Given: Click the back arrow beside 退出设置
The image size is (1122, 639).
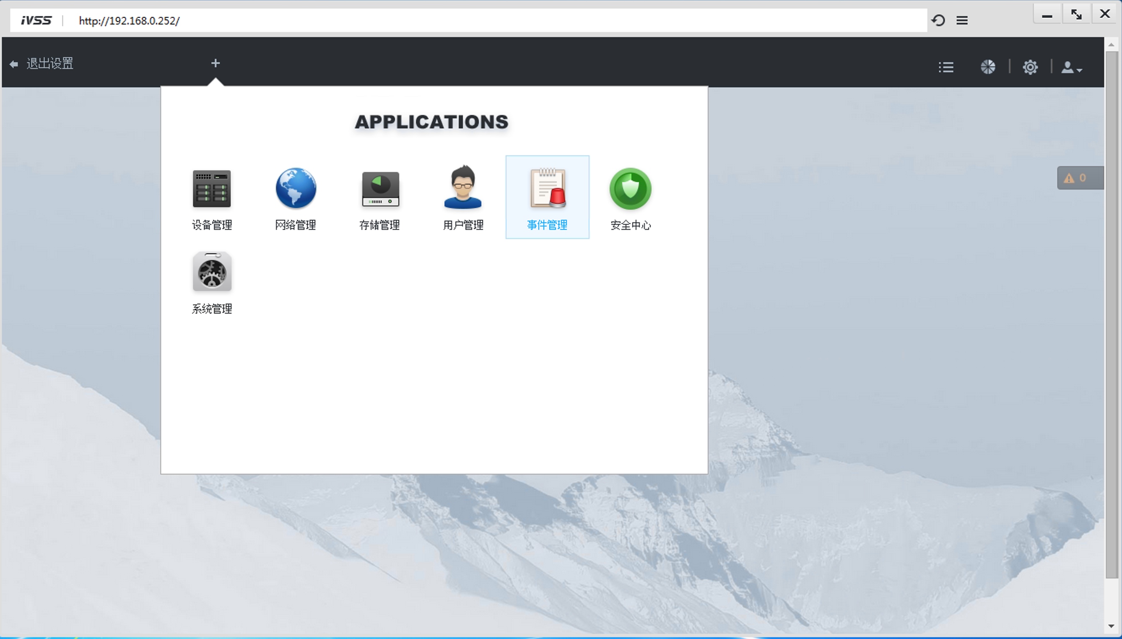Looking at the screenshot, I should click(x=13, y=64).
